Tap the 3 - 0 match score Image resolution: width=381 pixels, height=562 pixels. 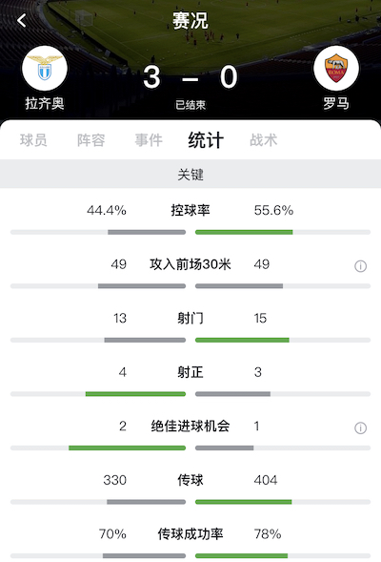pos(190,77)
